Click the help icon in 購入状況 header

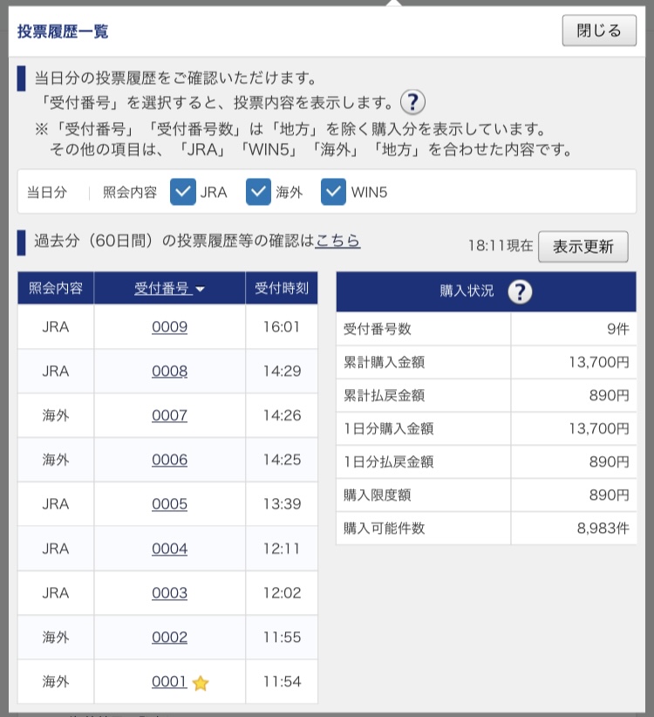(520, 291)
